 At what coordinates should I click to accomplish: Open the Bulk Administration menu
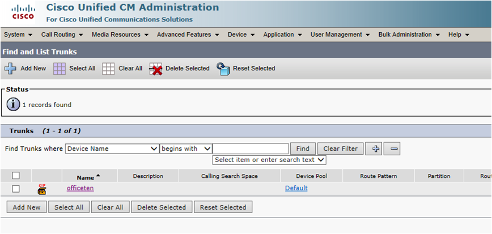tap(408, 35)
